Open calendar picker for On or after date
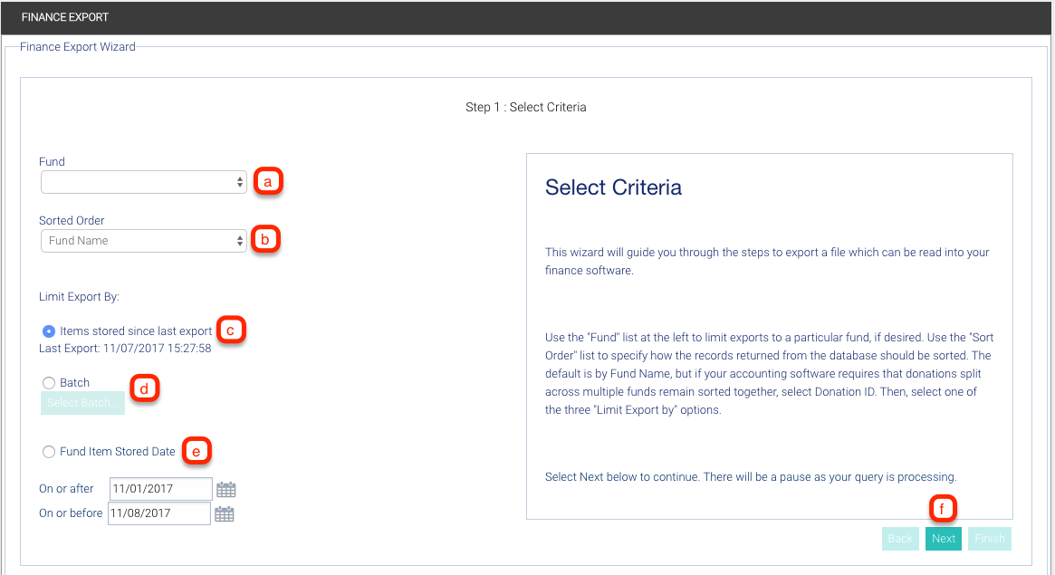 tap(226, 490)
